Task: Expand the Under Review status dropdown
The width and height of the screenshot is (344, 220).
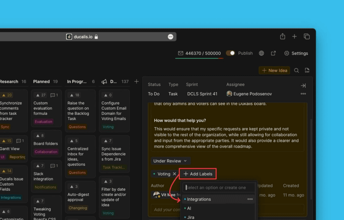Action: (170, 161)
